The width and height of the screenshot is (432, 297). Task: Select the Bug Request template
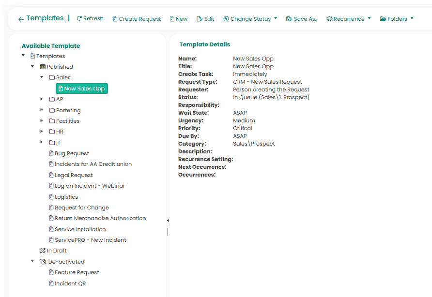coord(72,153)
